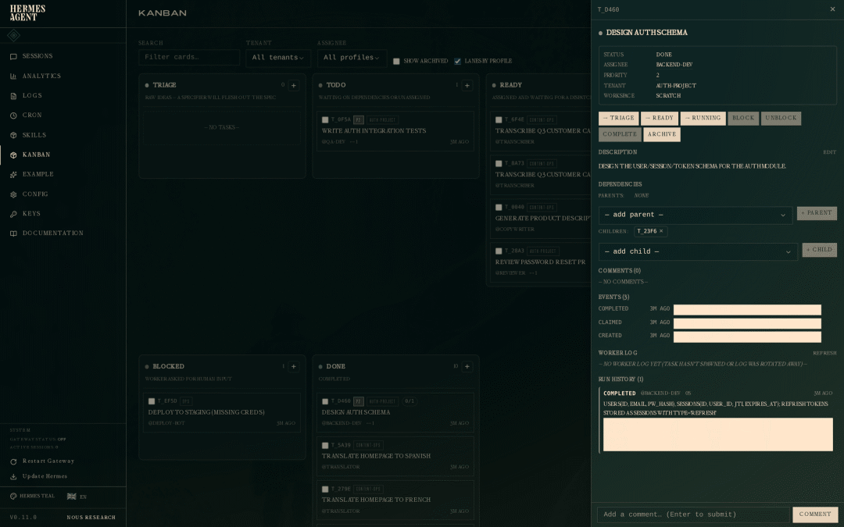Screen dimensions: 844x527
Task: Click the diamond logo icon below Hermes Agent
Action: pos(14,35)
